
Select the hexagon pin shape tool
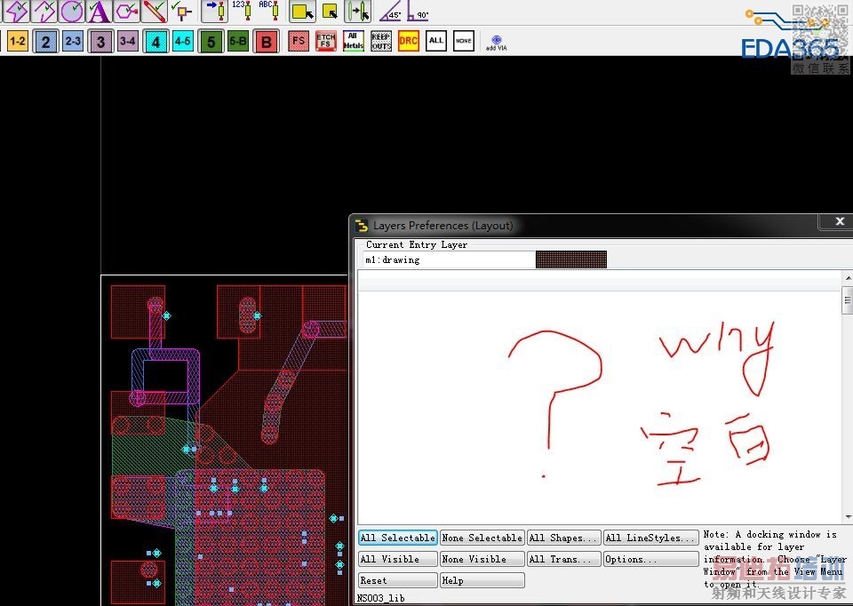pos(127,11)
